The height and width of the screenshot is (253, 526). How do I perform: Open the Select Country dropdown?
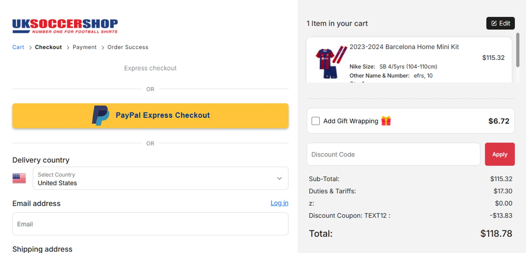click(154, 178)
